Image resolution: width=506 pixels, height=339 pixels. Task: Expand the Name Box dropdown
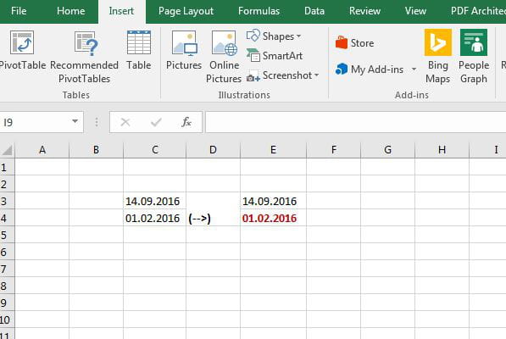click(75, 121)
